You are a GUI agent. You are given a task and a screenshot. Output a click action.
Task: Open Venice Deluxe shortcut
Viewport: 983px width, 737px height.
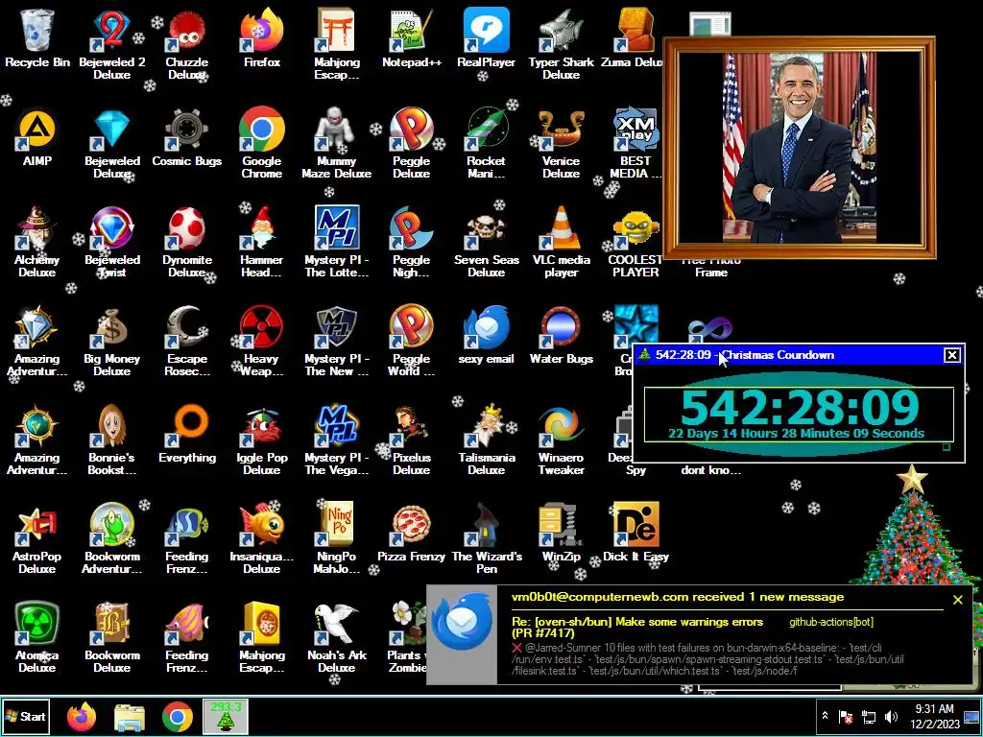point(561,142)
